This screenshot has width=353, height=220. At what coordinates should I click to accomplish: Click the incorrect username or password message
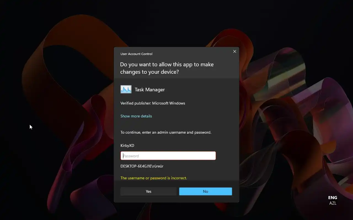click(x=154, y=178)
